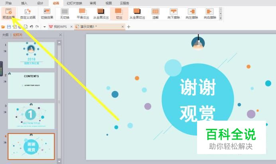This screenshot has height=164, width=276.
Task: Switch slide panel to 幻灯片 view
Action: (18, 35)
